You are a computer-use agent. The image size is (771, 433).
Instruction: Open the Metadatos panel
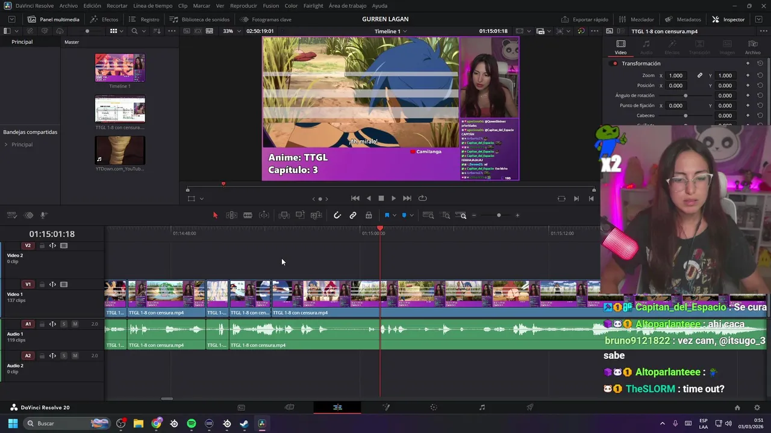(x=682, y=19)
